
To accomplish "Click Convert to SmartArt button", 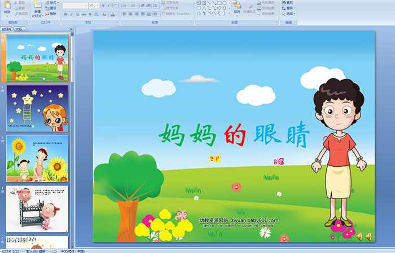I will (x=177, y=14).
